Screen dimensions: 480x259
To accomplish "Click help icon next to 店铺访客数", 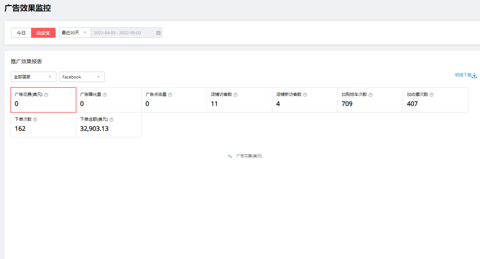I will point(236,94).
